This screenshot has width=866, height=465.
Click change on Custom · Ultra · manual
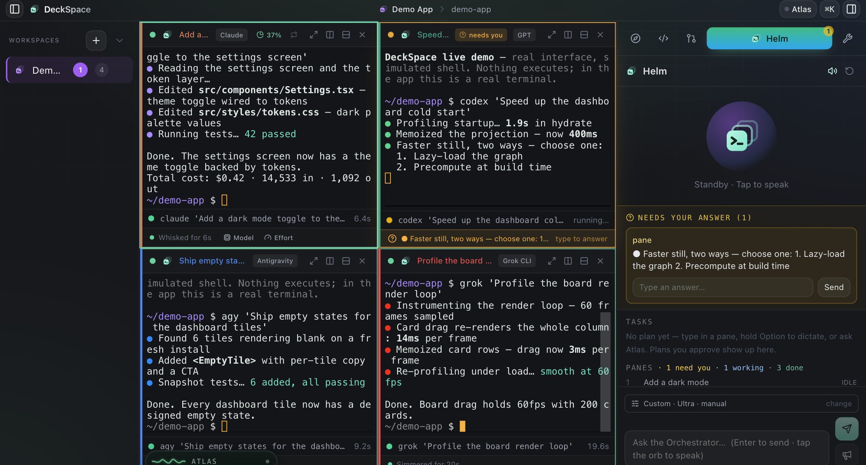click(839, 403)
